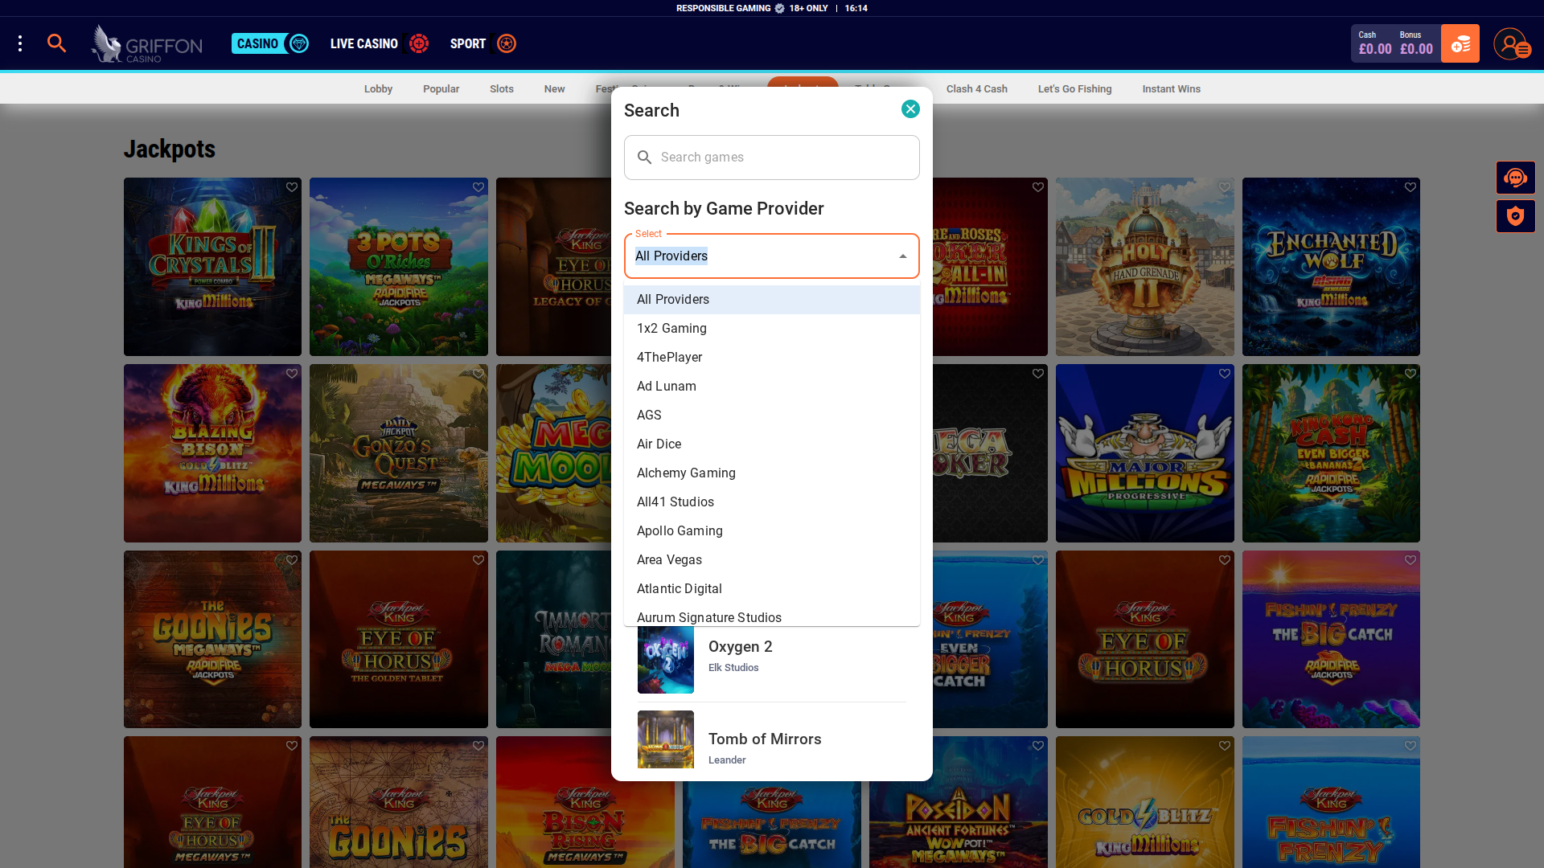Click the CASINO button
This screenshot has height=868, width=1544.
(259, 43)
